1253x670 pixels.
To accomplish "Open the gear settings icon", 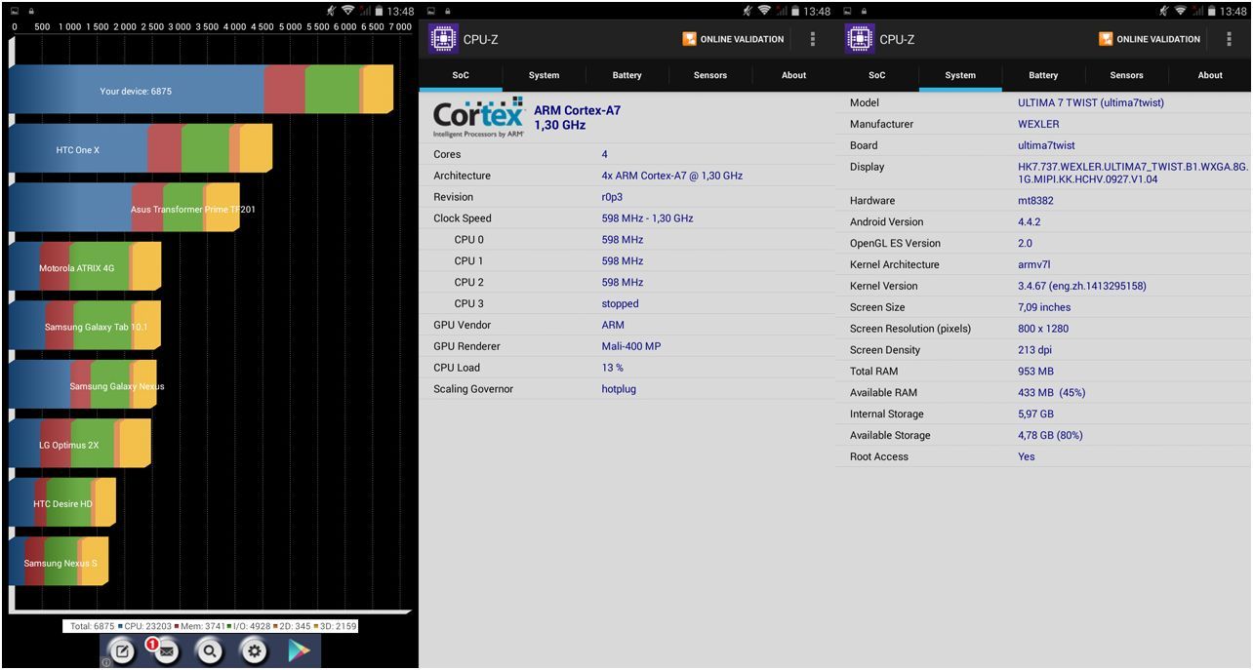I will click(x=254, y=651).
